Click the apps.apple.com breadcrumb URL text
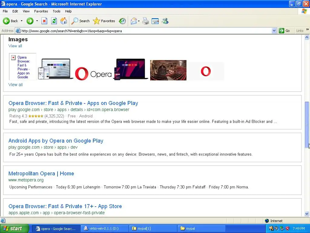The height and width of the screenshot is (233, 310). coord(57,213)
